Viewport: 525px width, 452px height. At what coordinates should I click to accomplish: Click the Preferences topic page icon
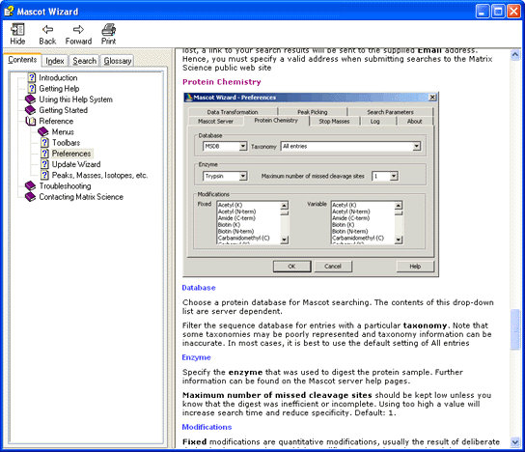point(44,154)
